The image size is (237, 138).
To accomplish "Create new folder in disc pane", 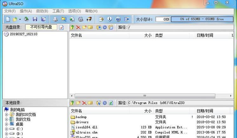I will pos(84,27).
